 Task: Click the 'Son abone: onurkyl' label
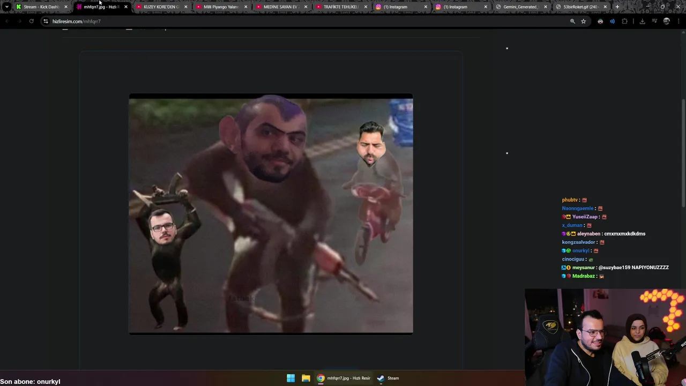click(x=31, y=382)
